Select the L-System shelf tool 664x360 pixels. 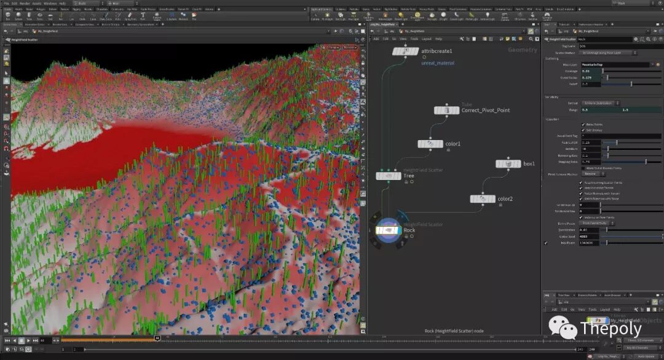pyautogui.click(x=172, y=16)
